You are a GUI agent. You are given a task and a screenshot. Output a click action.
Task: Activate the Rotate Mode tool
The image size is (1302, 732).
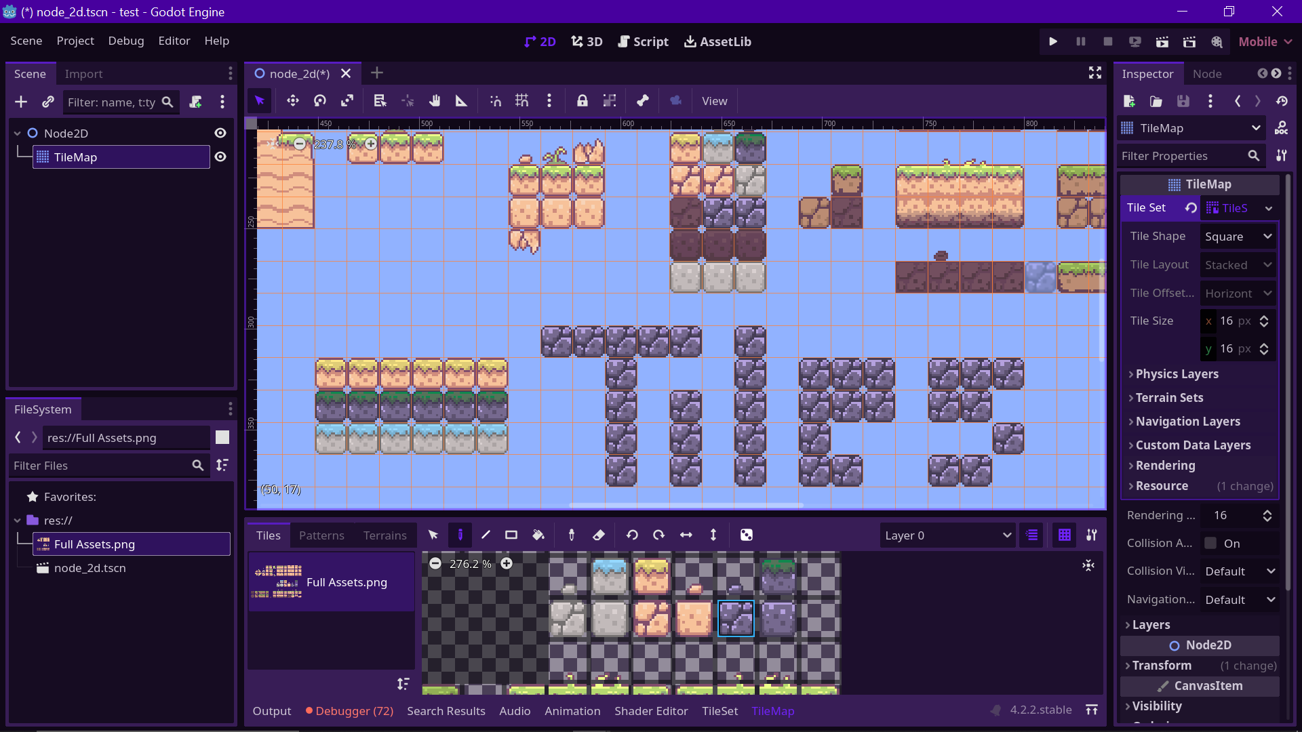coord(320,101)
